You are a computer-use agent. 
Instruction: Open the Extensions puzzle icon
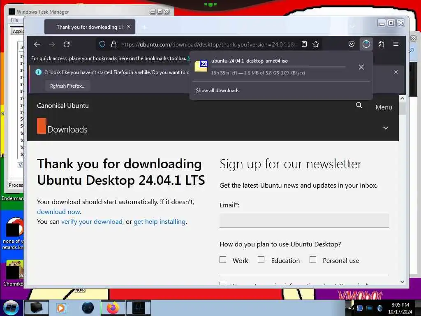tap(381, 44)
